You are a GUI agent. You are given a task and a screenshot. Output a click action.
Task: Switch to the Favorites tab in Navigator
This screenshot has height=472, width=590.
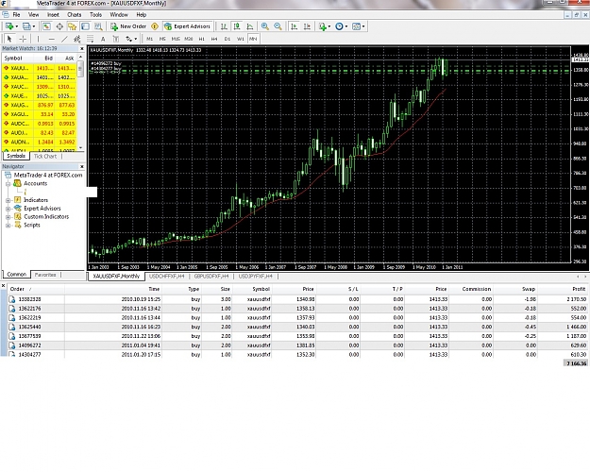pos(45,275)
